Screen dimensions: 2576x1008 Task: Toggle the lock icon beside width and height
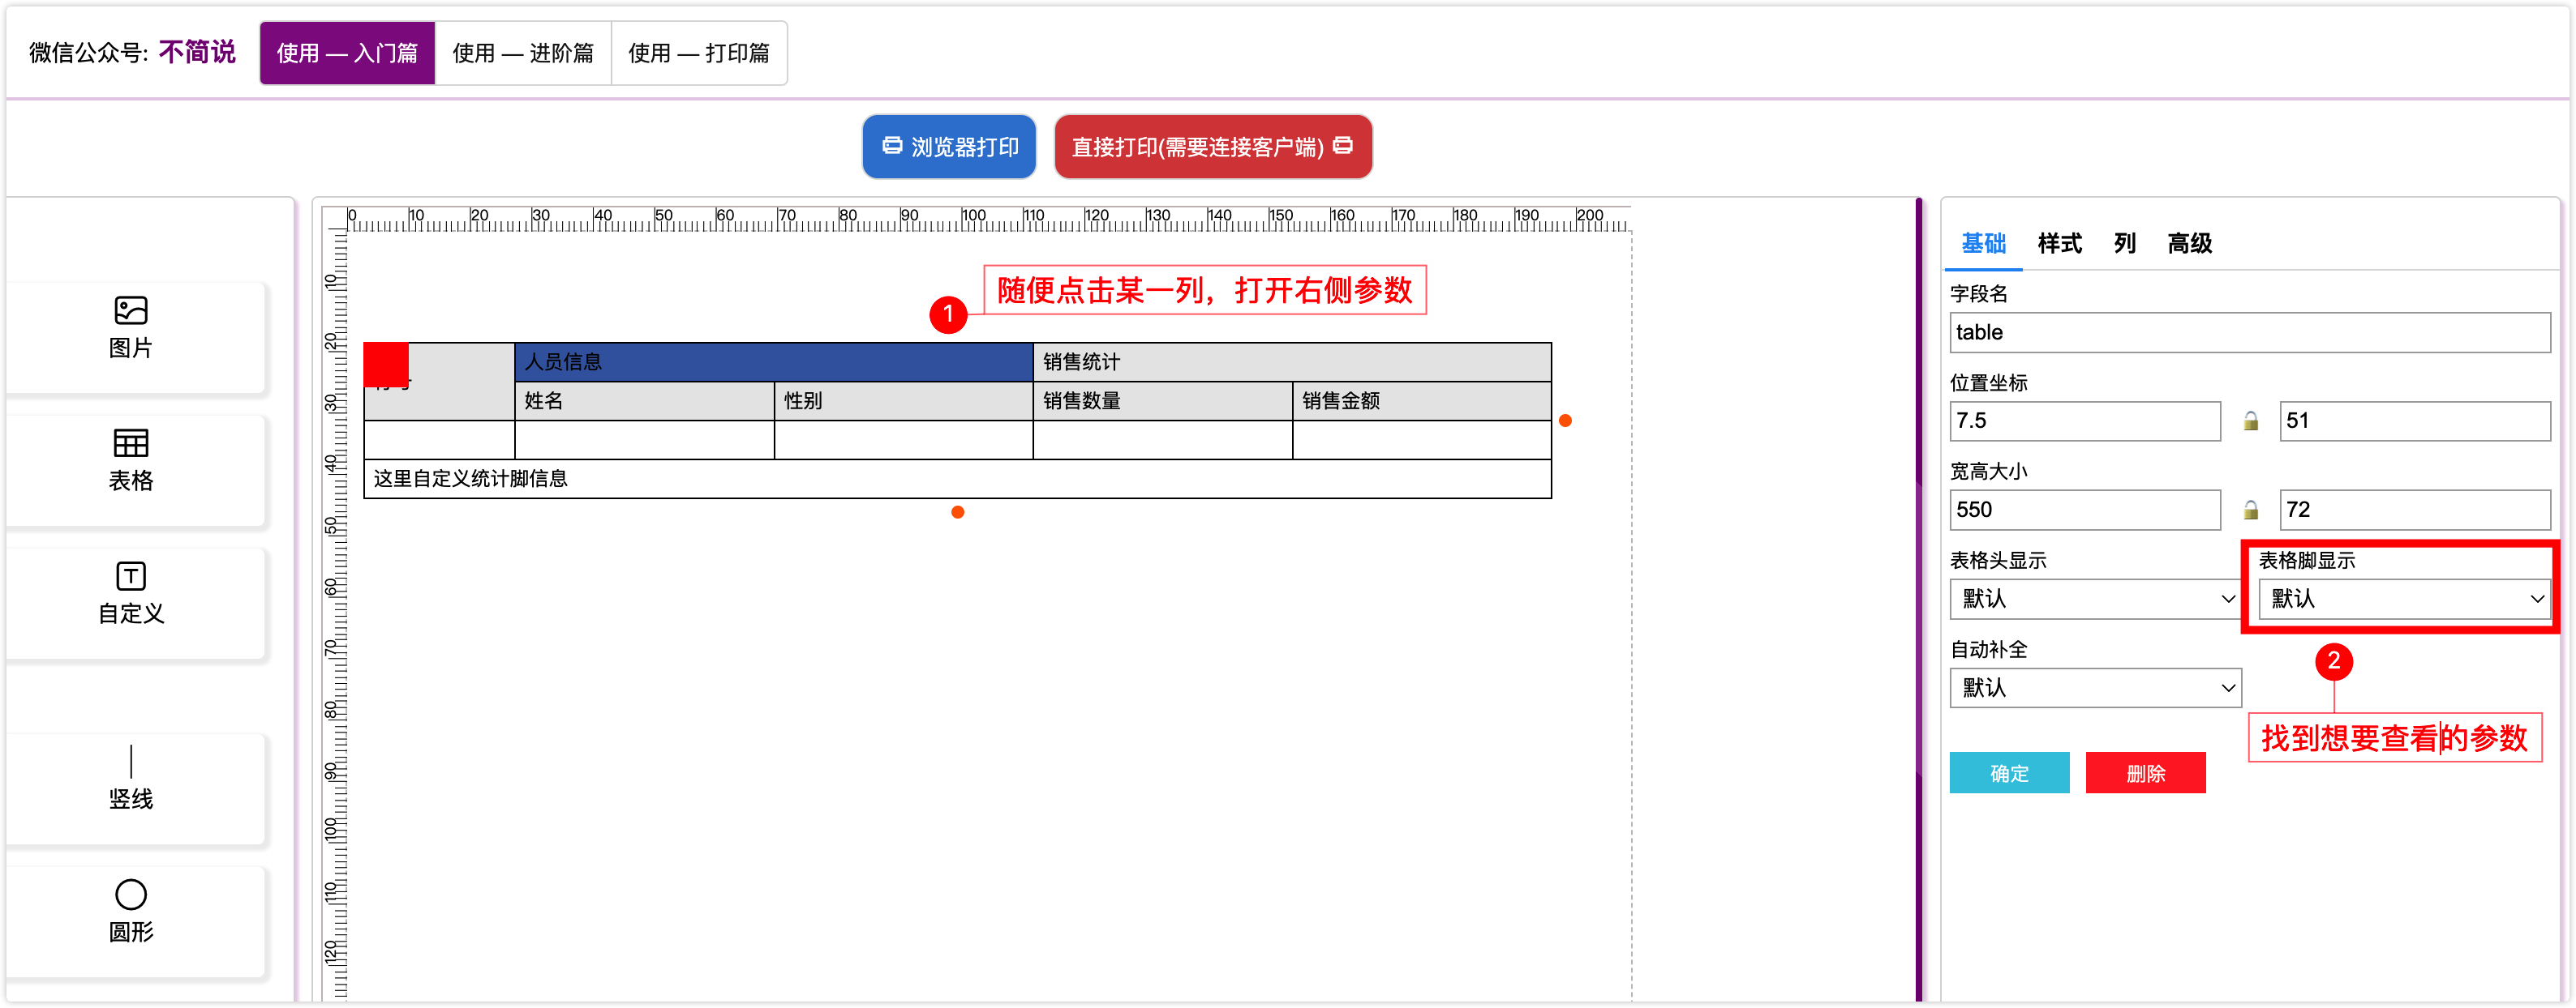point(2250,510)
